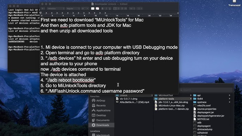
Task: Open the list bullets and numbering dropdown
Action: click(x=140, y=8)
